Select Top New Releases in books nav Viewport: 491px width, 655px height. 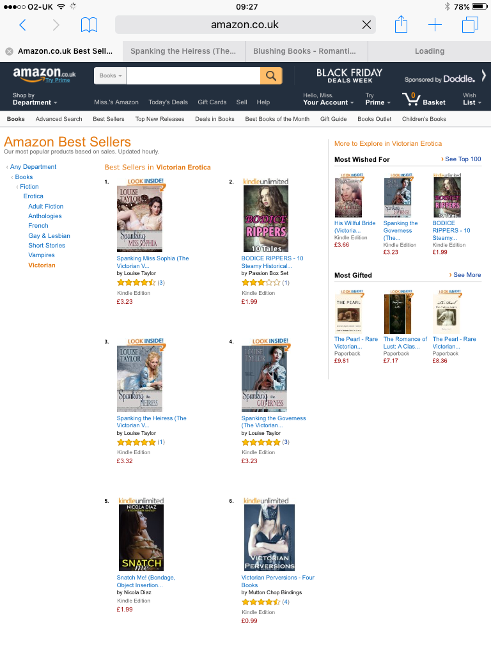click(159, 119)
